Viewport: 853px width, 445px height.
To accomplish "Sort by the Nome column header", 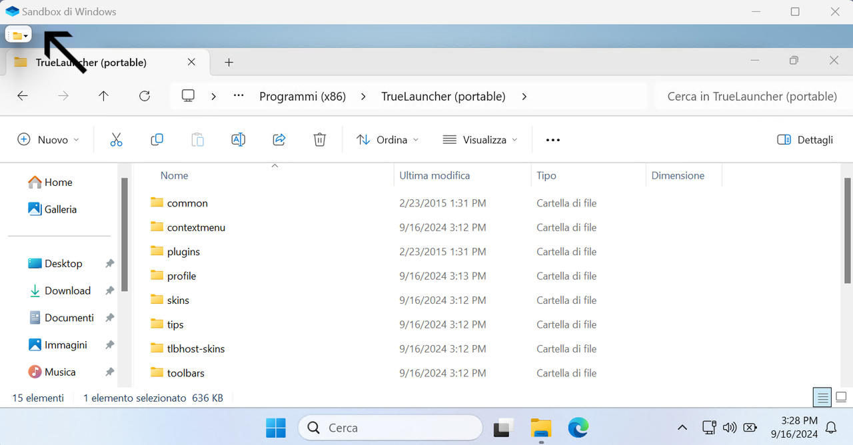I will pyautogui.click(x=175, y=176).
